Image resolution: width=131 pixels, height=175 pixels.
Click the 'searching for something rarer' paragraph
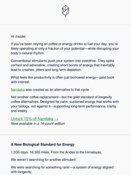[62, 170]
